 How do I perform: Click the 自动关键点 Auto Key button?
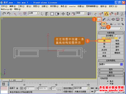click(68, 88)
